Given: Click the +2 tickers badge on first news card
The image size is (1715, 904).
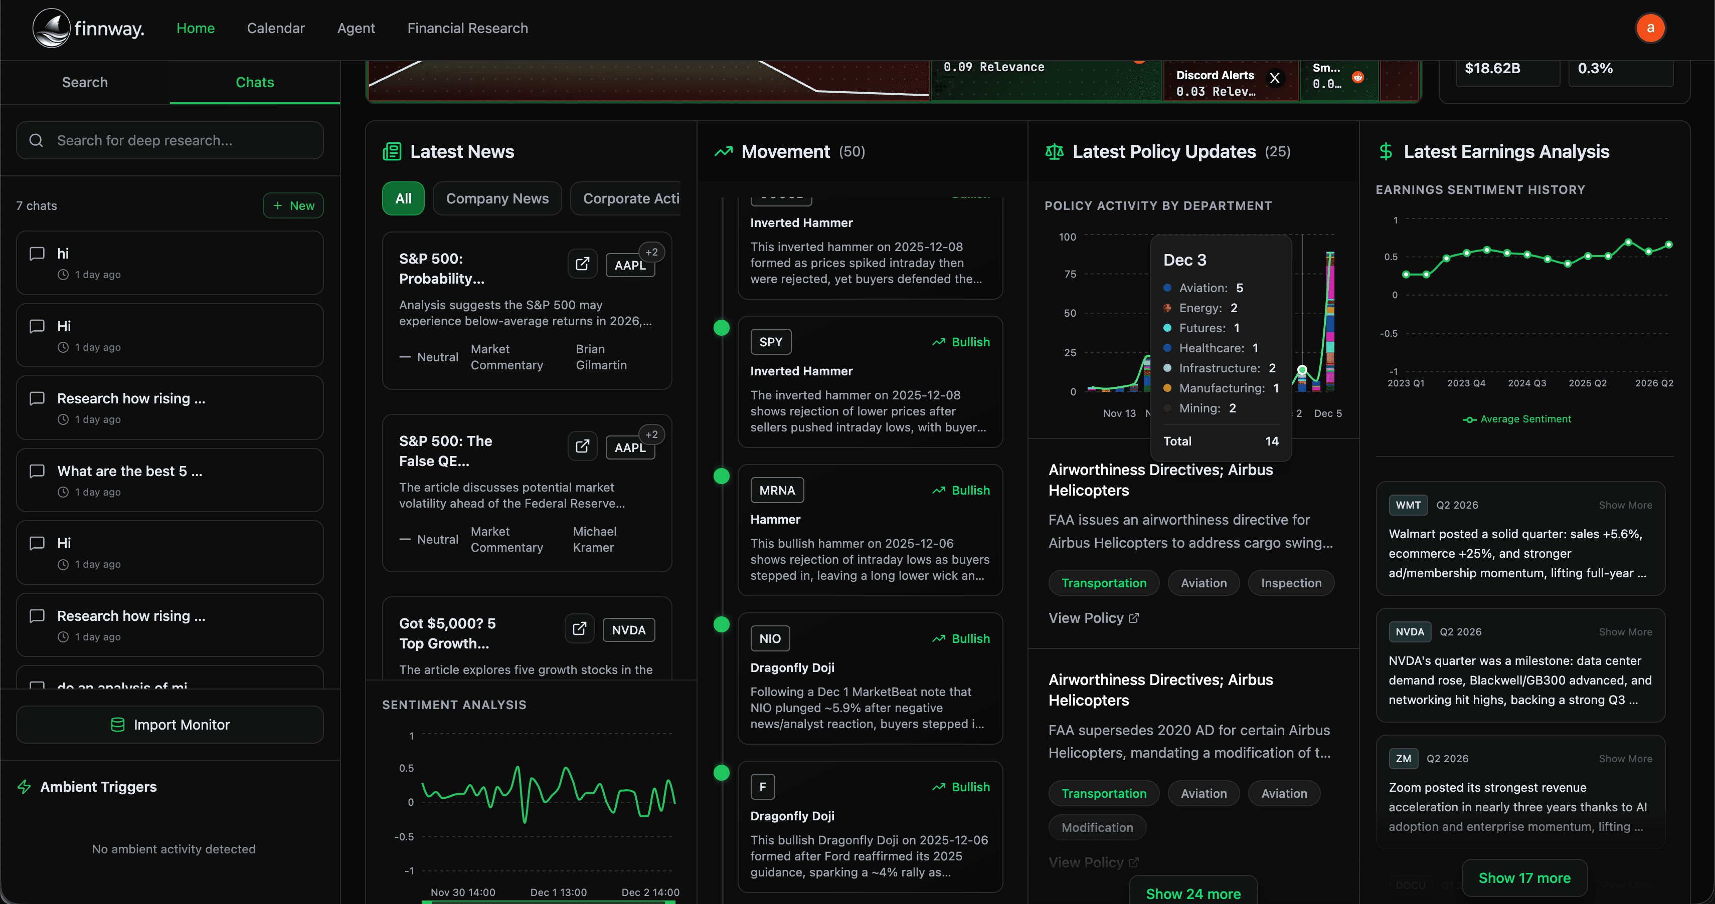Looking at the screenshot, I should [651, 252].
